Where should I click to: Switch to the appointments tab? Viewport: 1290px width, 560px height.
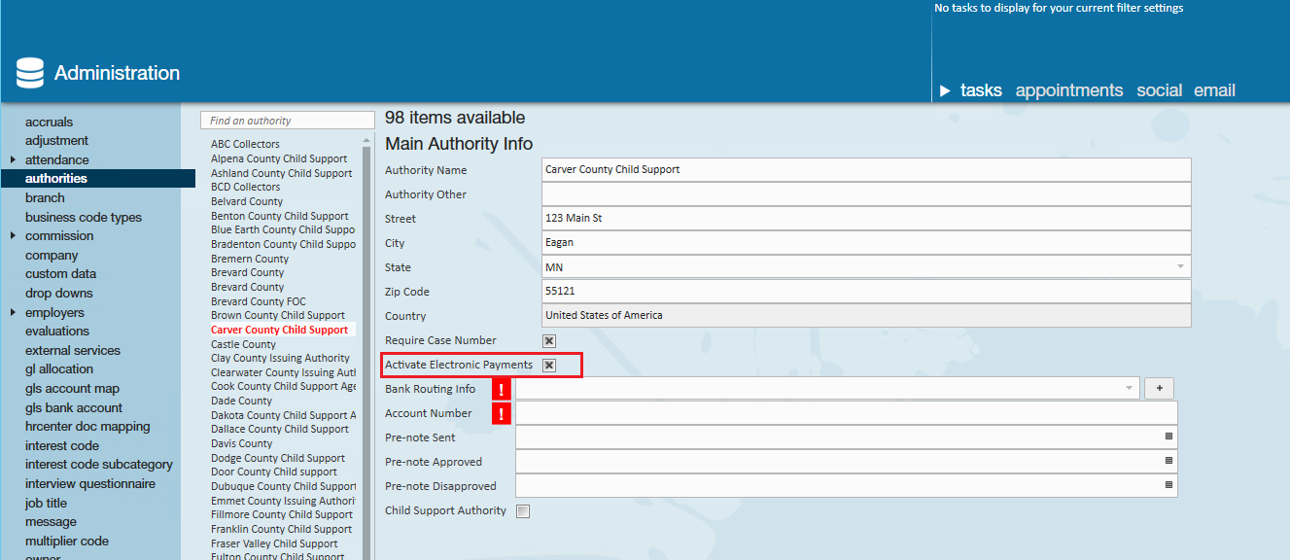tap(1069, 90)
